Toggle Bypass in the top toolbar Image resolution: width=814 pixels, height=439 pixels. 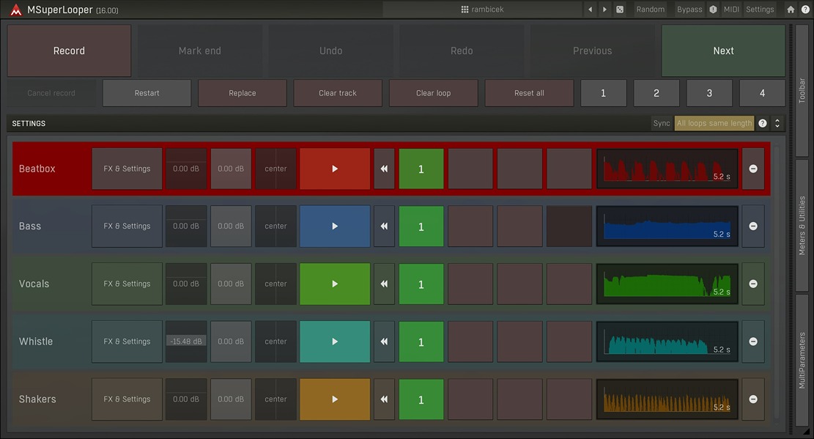[689, 9]
